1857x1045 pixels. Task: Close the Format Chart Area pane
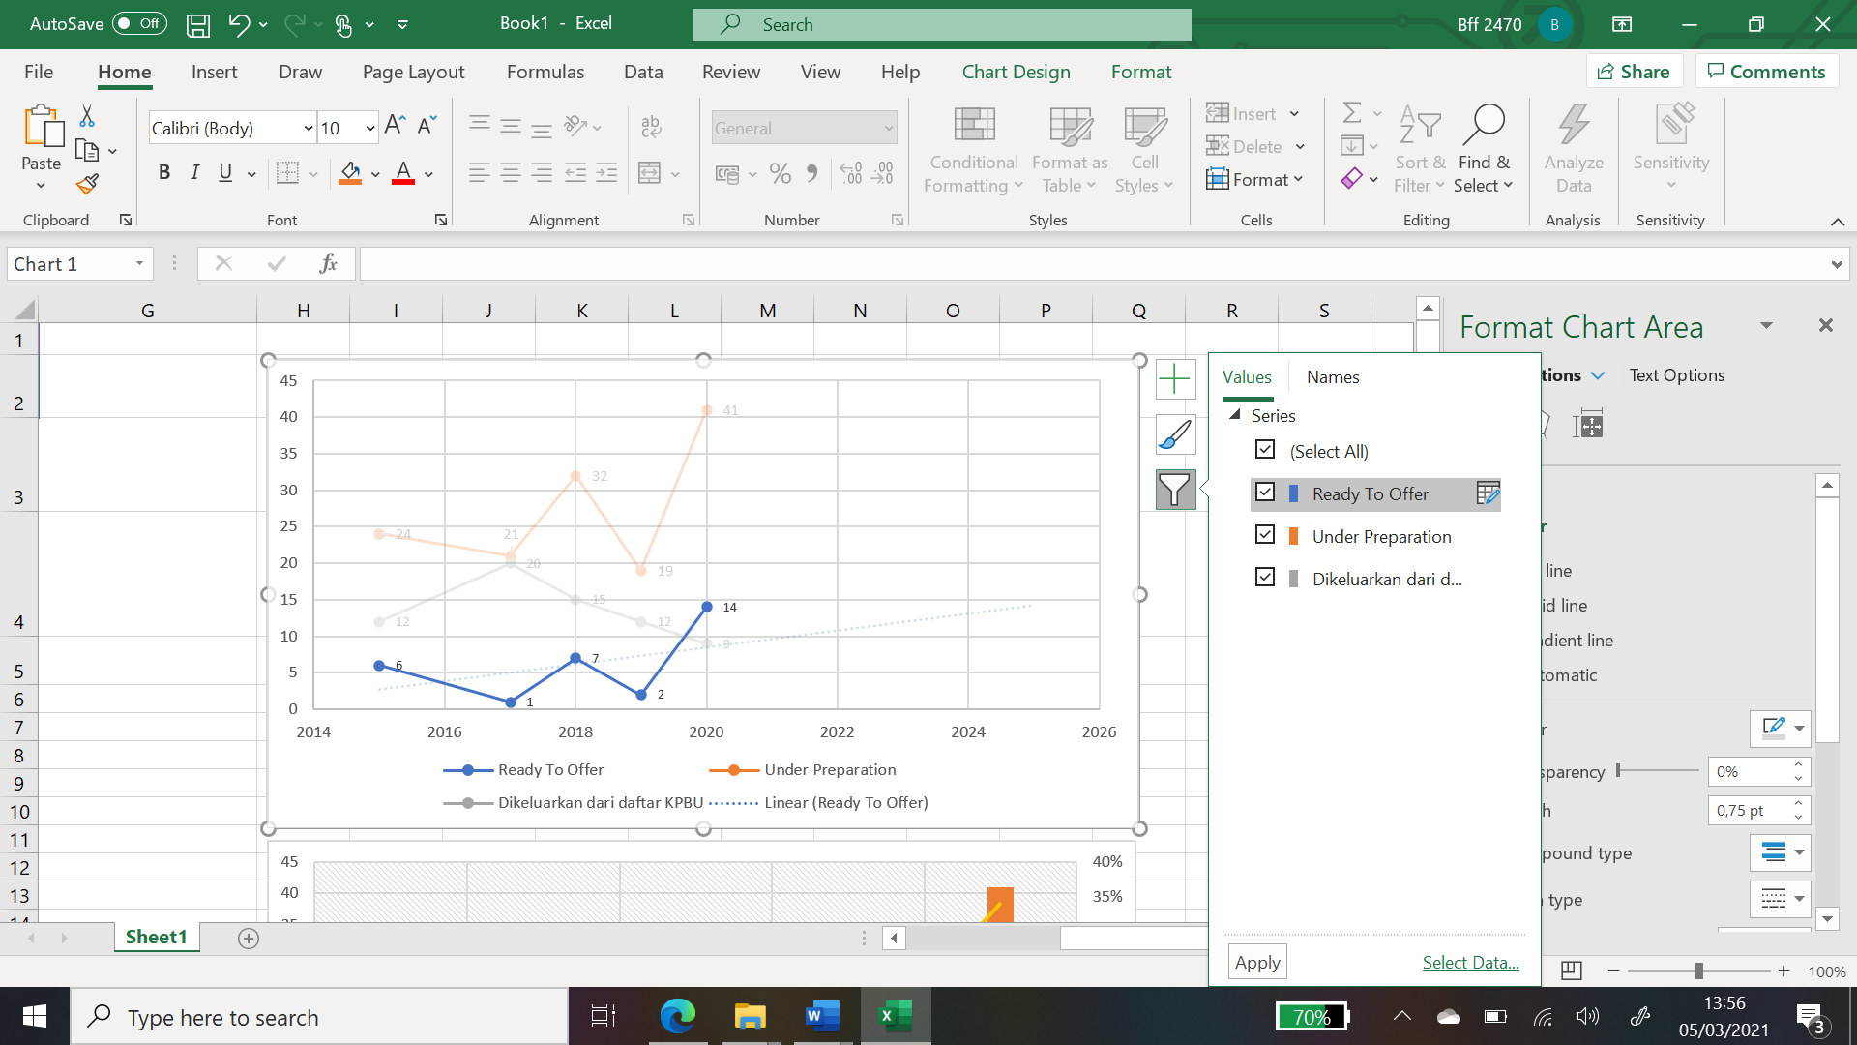[1825, 326]
